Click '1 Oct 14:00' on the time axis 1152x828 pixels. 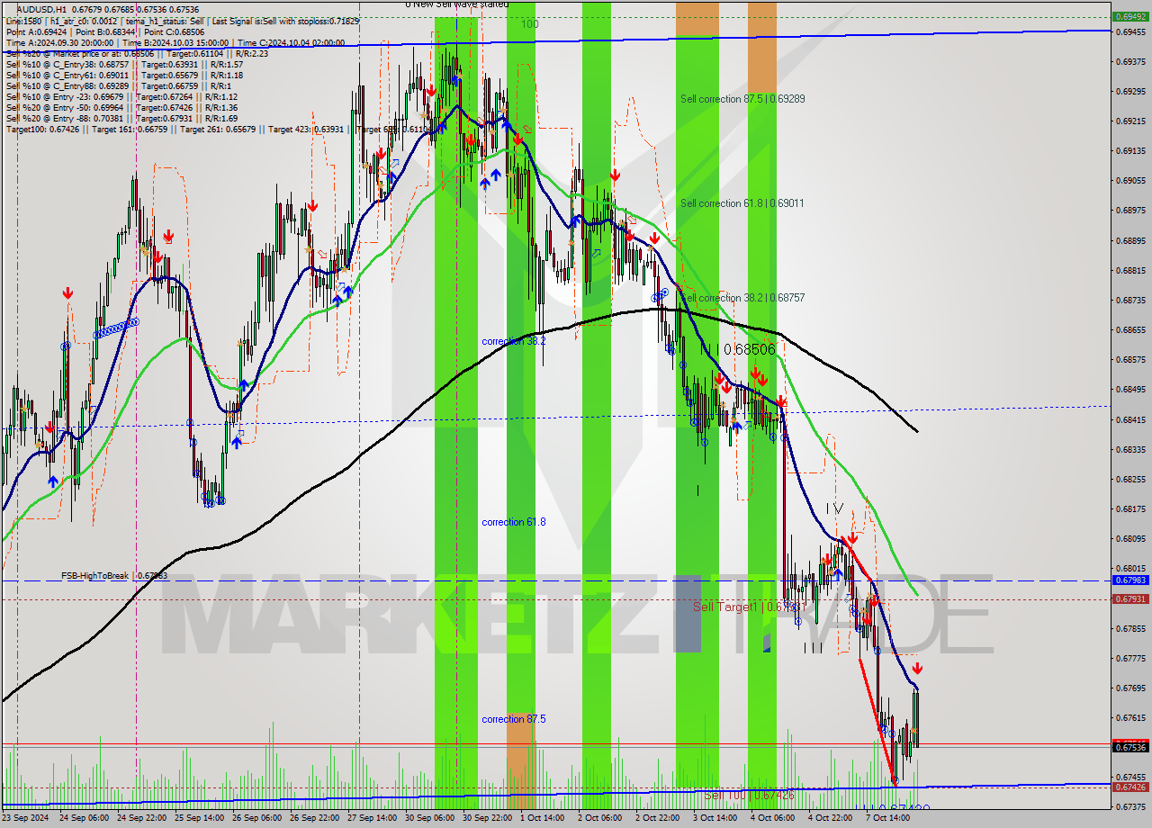543,818
